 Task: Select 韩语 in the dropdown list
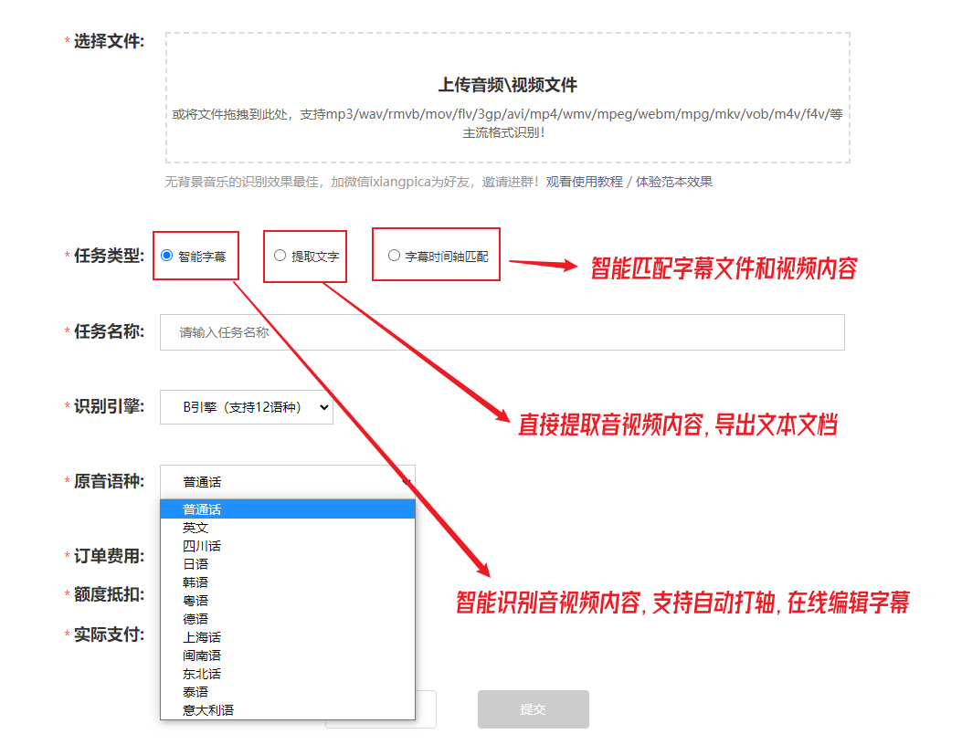point(196,582)
